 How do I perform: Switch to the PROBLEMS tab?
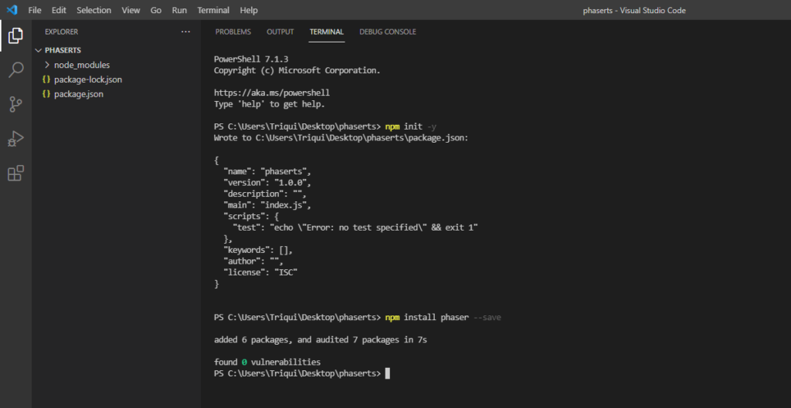(x=233, y=32)
